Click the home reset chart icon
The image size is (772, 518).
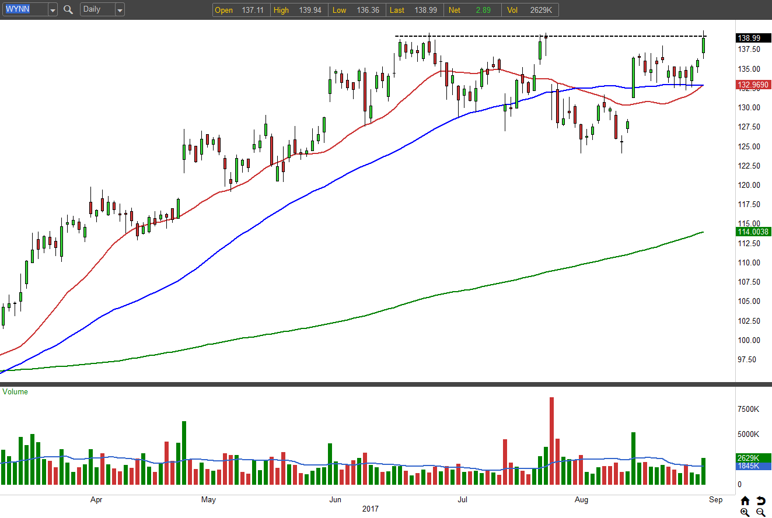pyautogui.click(x=745, y=501)
